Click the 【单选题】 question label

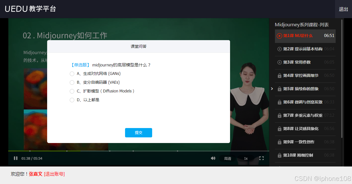[x=80, y=65]
